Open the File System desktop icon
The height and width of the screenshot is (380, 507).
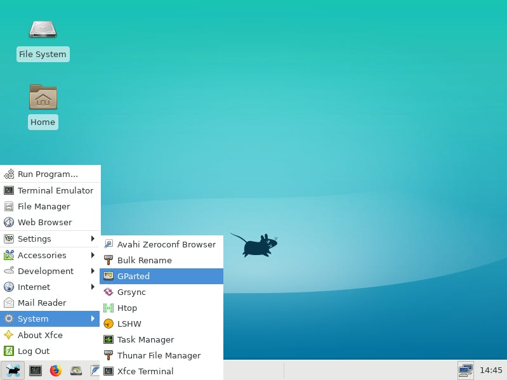click(x=43, y=30)
